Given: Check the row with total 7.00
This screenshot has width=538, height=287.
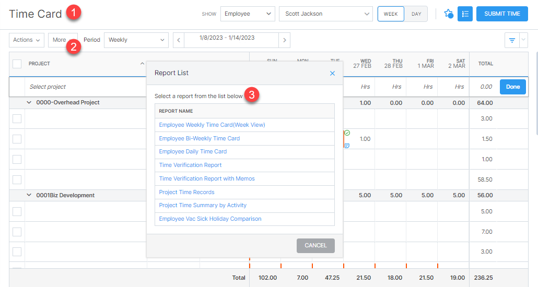Looking at the screenshot, I should pos(17,232).
